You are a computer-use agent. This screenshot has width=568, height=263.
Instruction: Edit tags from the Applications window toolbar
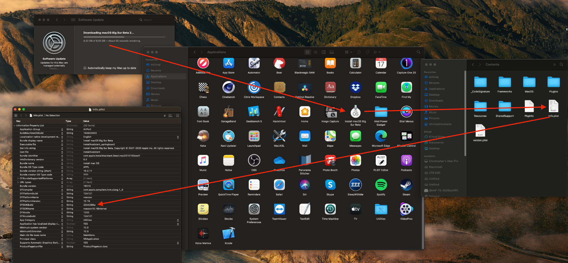[x=367, y=52]
